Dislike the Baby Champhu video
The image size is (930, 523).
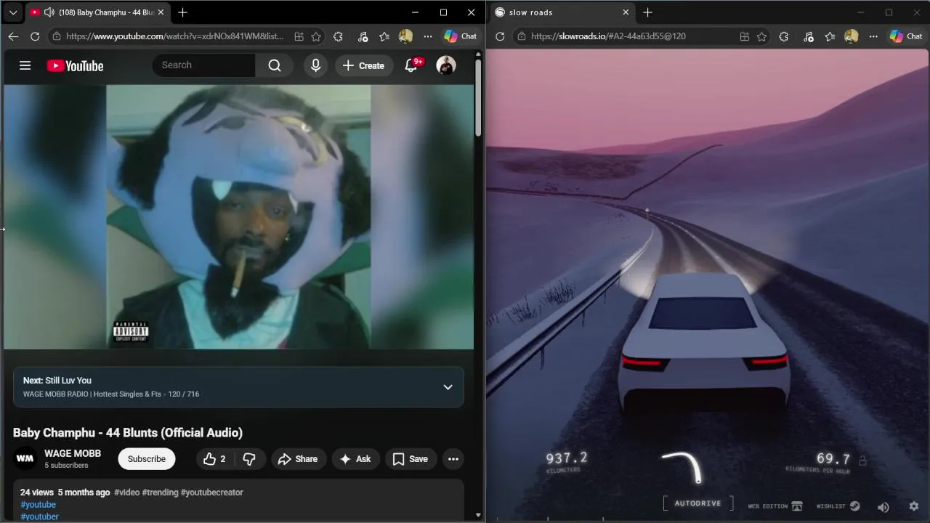[249, 459]
